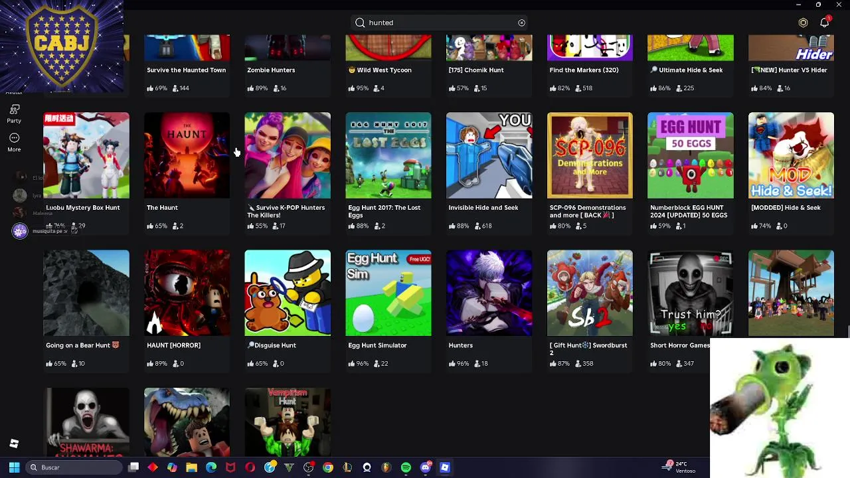
Task: Open the green V app on taskbar
Action: point(289,467)
